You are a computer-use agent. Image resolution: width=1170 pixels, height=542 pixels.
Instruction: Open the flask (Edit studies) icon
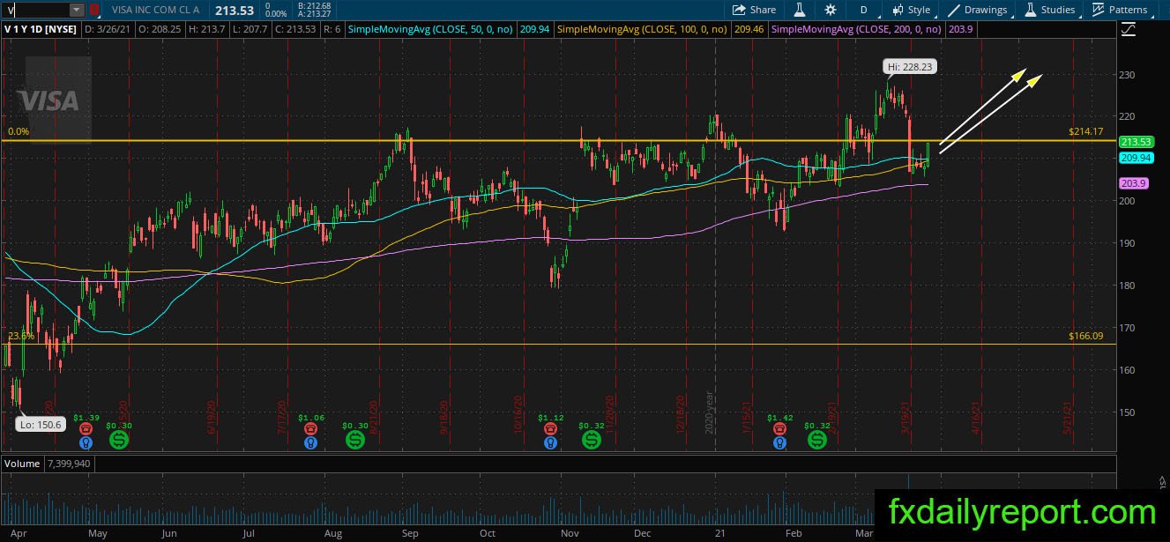(x=800, y=10)
